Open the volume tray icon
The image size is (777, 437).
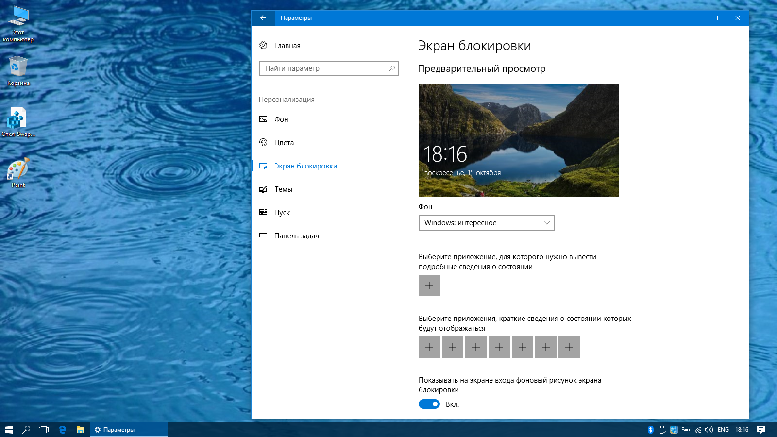click(x=709, y=430)
